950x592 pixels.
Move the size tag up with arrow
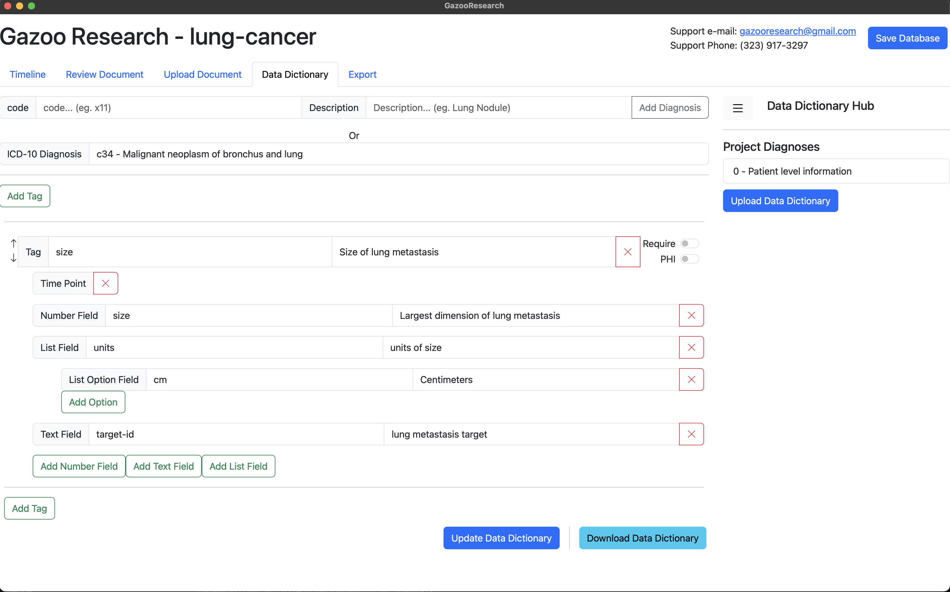point(14,243)
